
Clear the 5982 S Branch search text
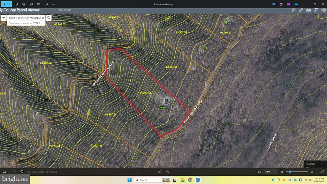point(43,18)
